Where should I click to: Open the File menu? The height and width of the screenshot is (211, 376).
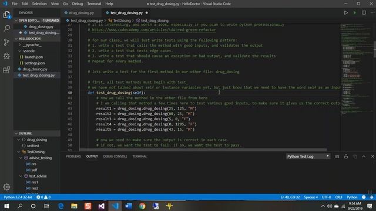coord(14,4)
